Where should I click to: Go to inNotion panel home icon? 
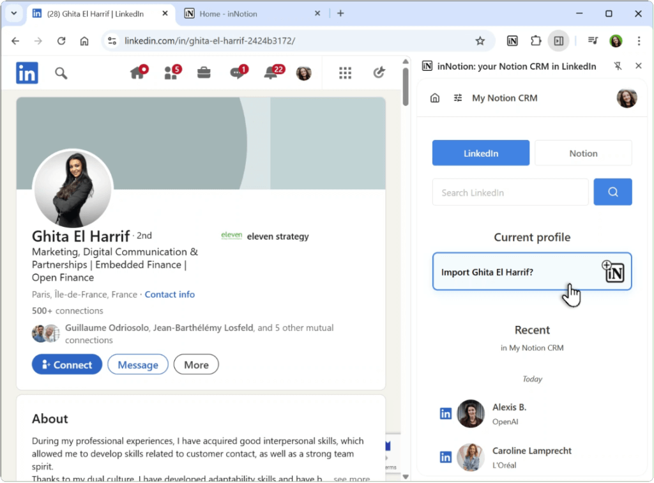coord(434,98)
